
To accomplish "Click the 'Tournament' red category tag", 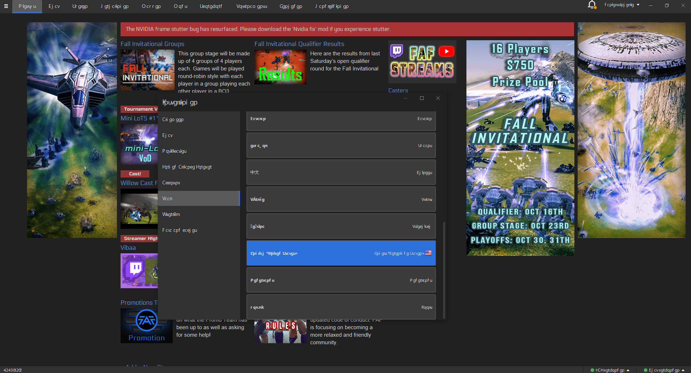I will pyautogui.click(x=140, y=109).
